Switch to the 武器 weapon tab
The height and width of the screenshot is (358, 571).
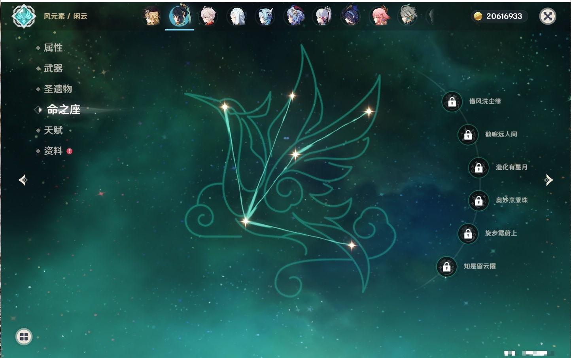(53, 68)
